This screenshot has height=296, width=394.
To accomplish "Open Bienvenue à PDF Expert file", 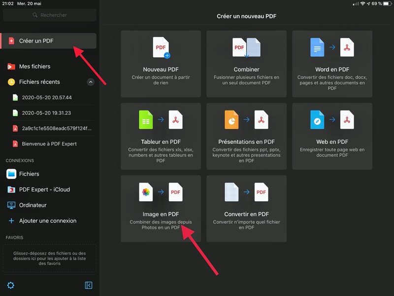I will point(49,144).
